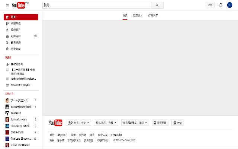
Task: Open 稍後觀看 watch later in sidebar
Action: pyautogui.click(x=16, y=49)
